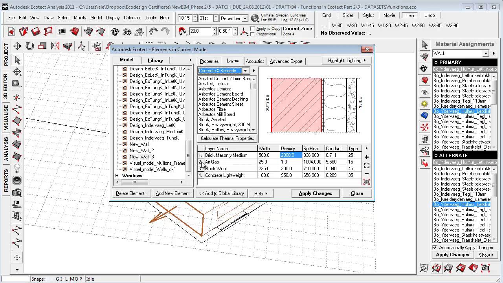Click Apply Changes in Material Assignments panel

click(453, 255)
